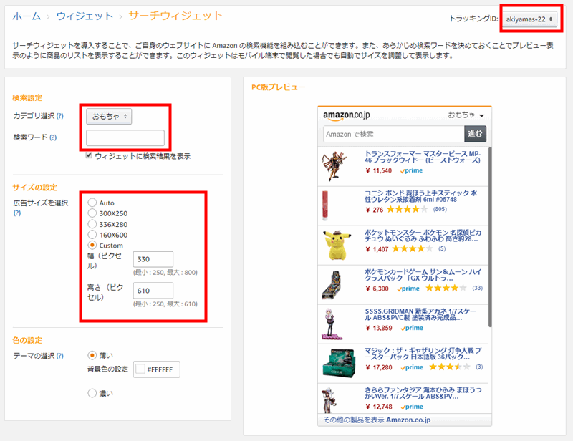Click the Transformers Masterpiece product thumbnail
This screenshot has height=441, width=573.
coord(334,166)
